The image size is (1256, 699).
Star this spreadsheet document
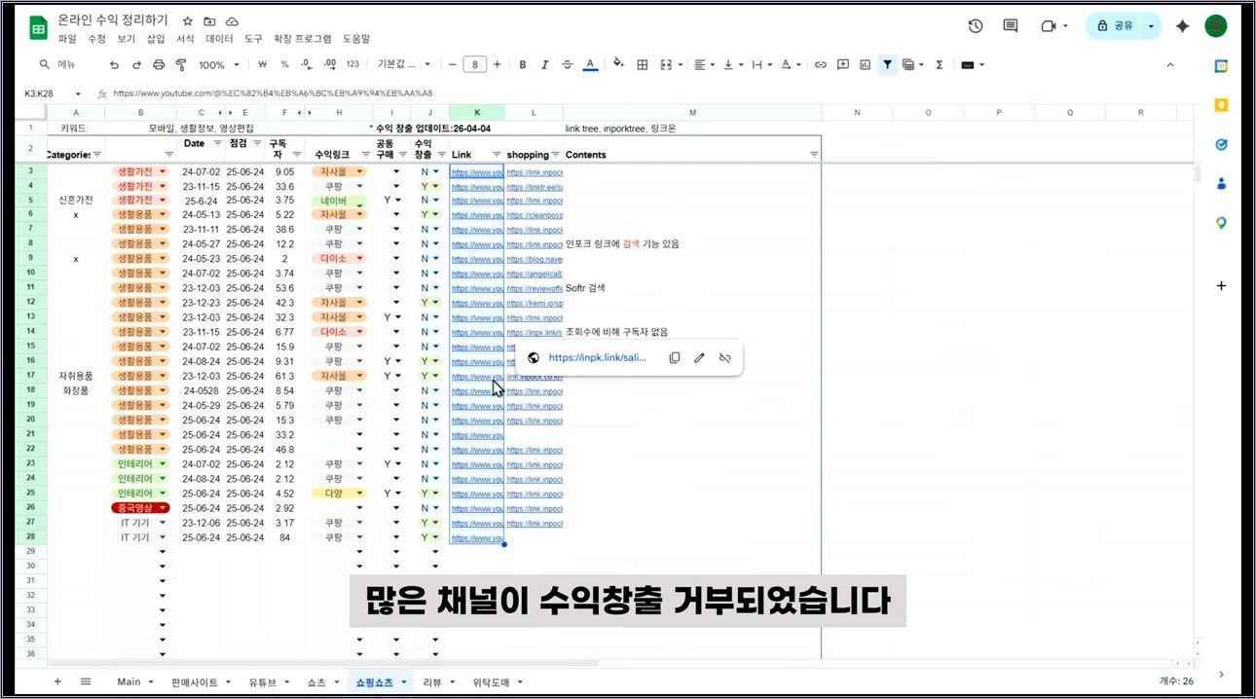click(188, 20)
